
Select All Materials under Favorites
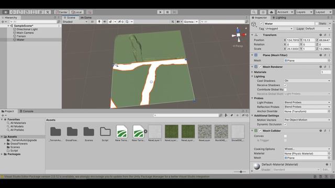click(18, 123)
